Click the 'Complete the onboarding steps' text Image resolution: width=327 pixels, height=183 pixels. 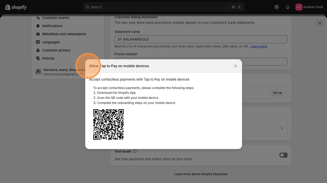tap(136, 103)
